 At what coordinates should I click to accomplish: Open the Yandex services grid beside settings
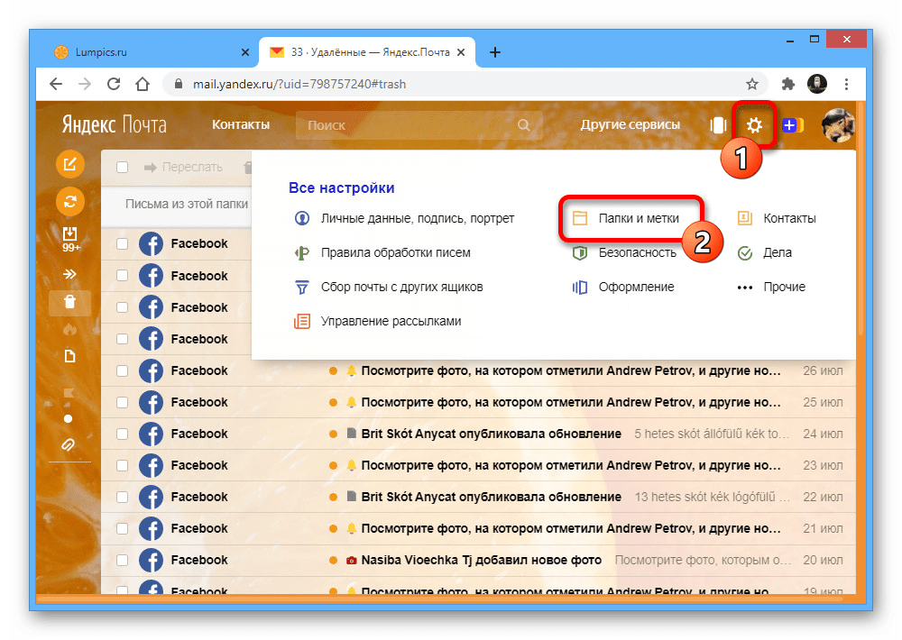[x=719, y=125]
